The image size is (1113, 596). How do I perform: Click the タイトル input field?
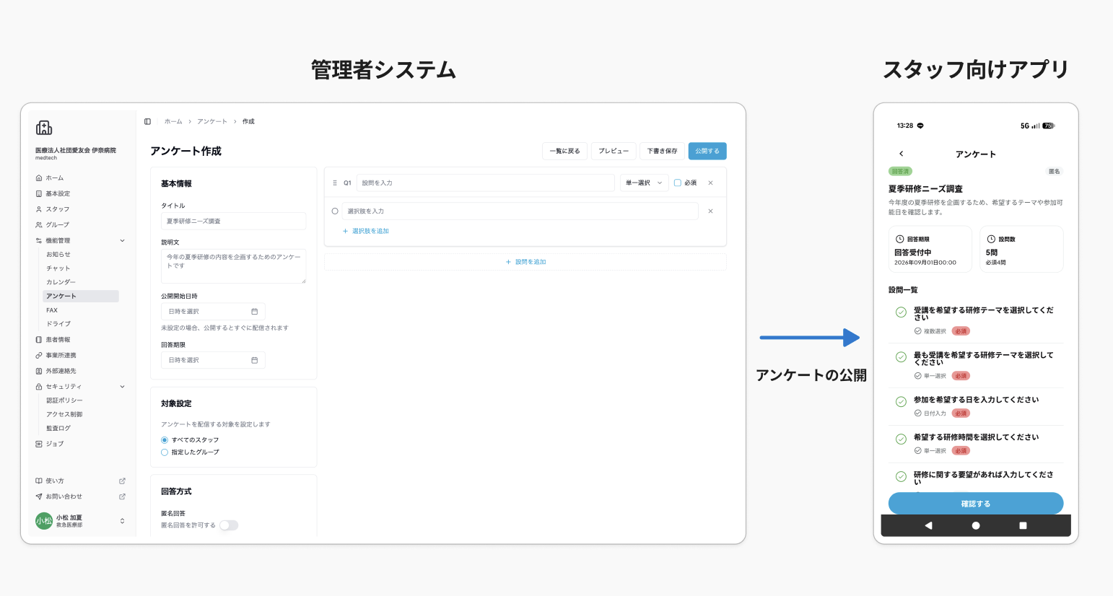233,221
